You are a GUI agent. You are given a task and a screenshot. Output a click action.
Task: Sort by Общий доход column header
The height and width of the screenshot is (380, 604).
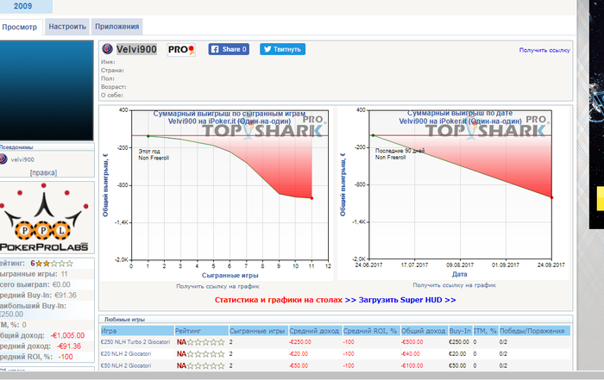click(424, 331)
